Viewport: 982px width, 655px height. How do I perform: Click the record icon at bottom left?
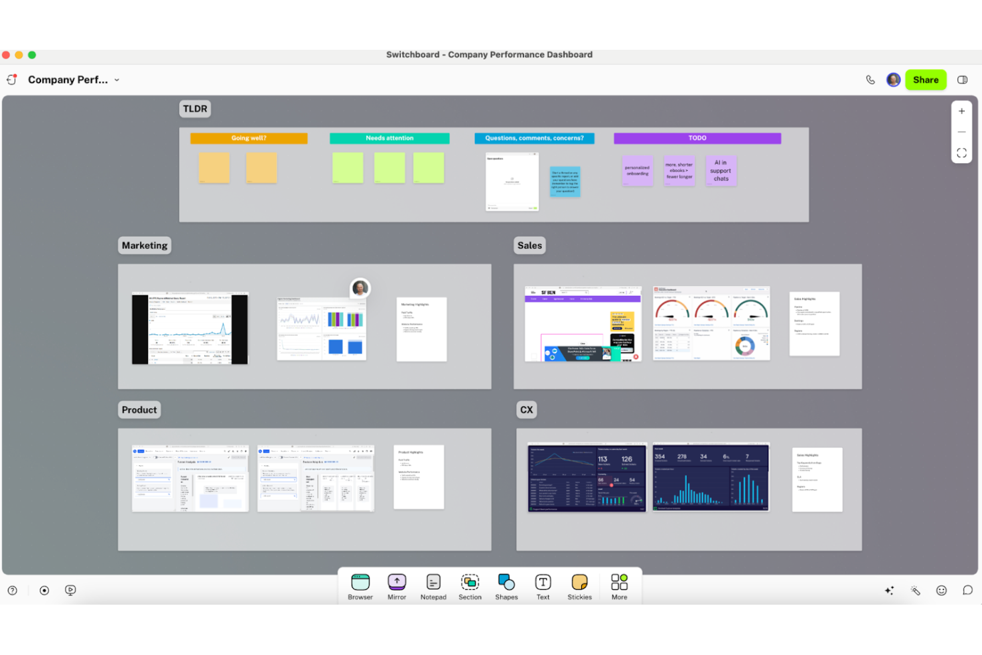pos(44,590)
